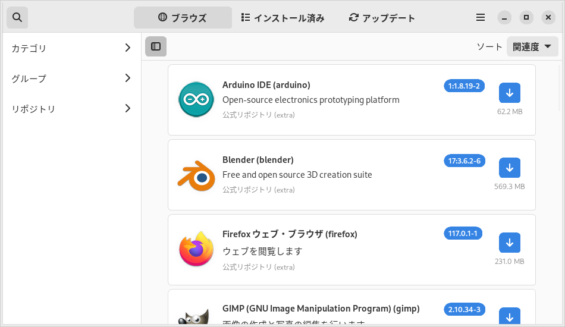
Task: Click the Blender app icon
Action: [196, 176]
